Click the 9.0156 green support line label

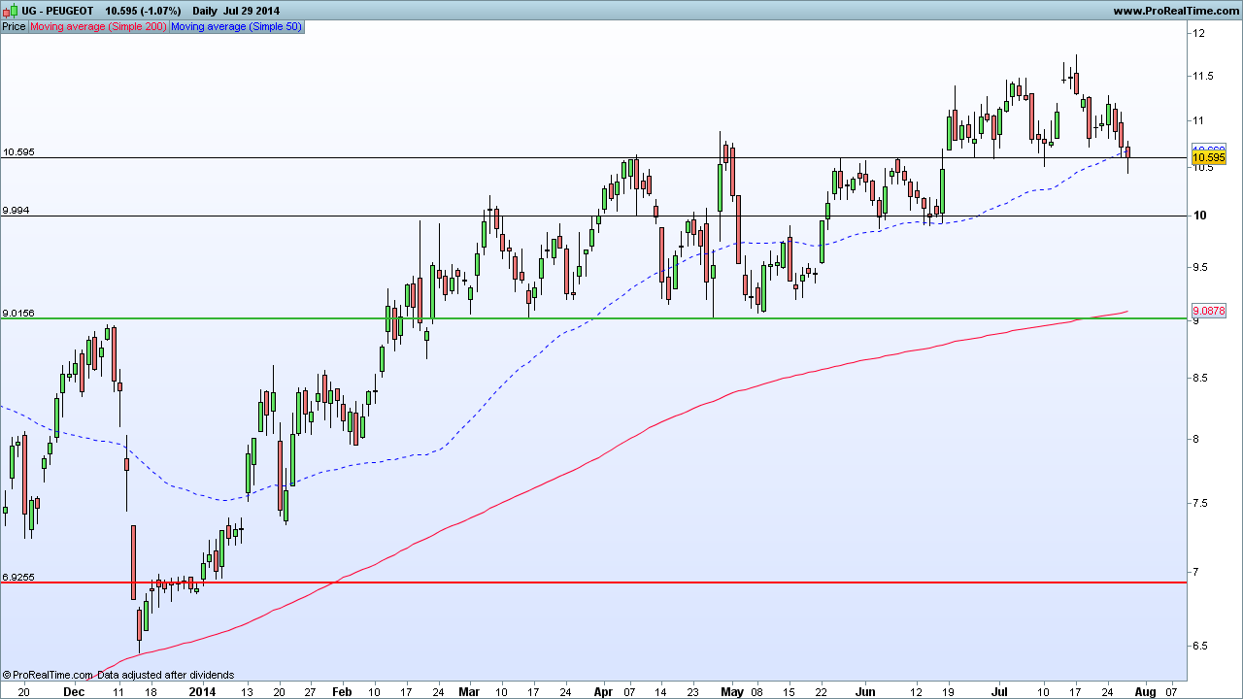tap(18, 313)
